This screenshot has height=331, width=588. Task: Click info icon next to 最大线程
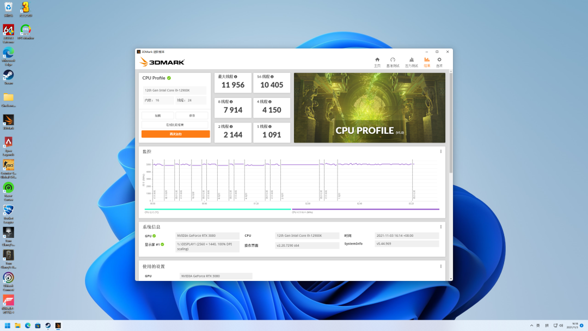coord(236,76)
